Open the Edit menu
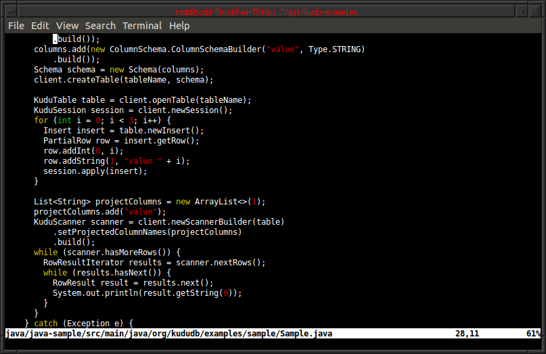 tap(40, 26)
